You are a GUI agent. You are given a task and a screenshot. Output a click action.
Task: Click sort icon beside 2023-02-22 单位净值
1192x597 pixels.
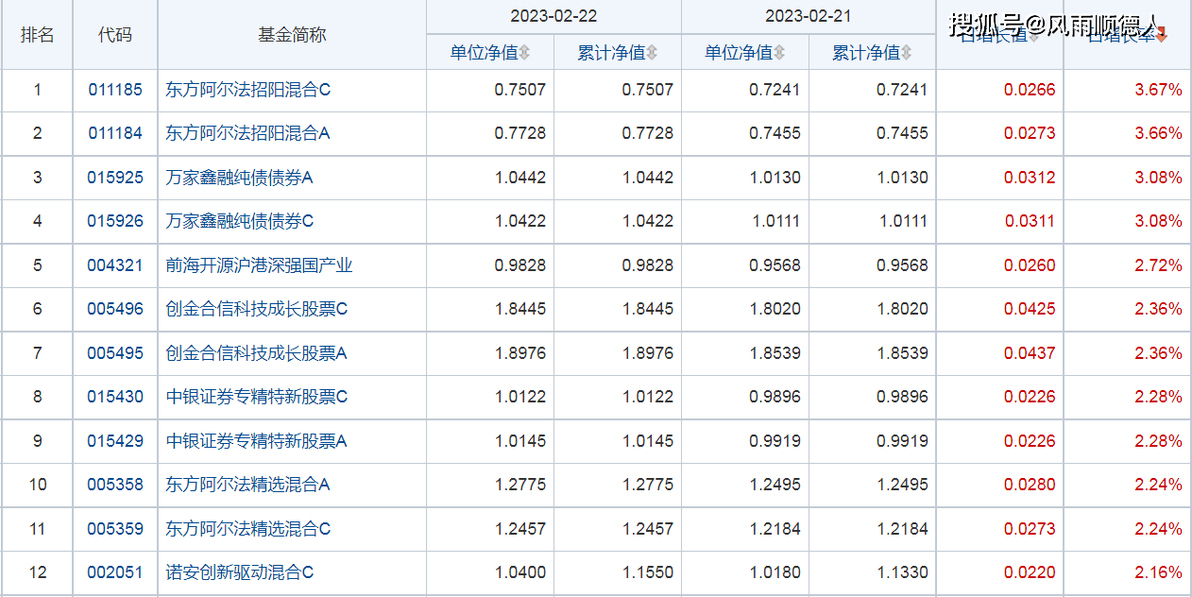point(524,54)
